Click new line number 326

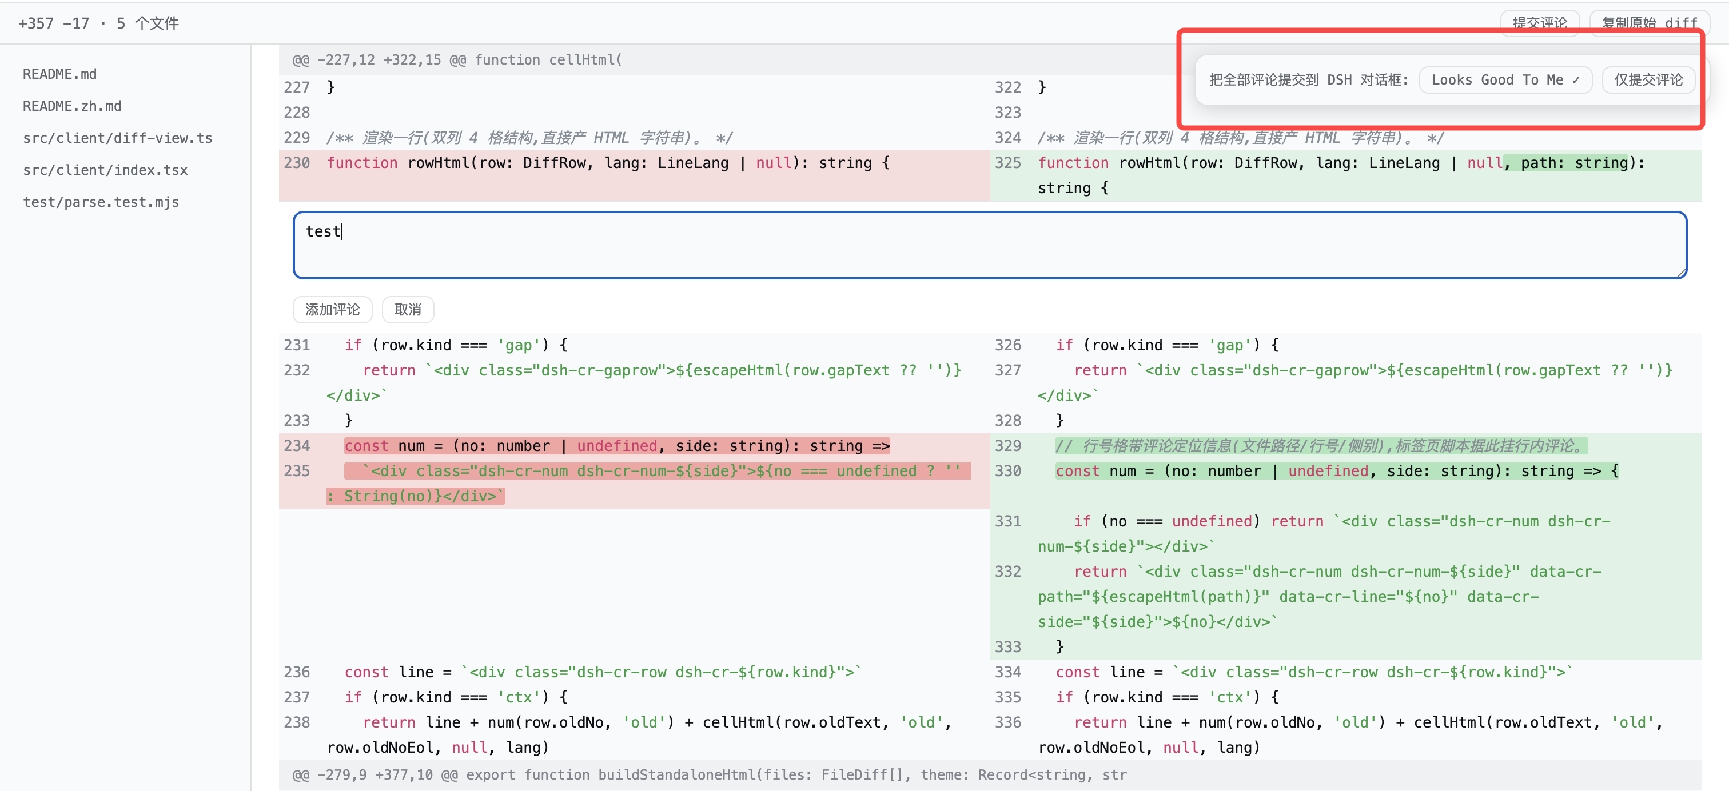pyautogui.click(x=1007, y=346)
